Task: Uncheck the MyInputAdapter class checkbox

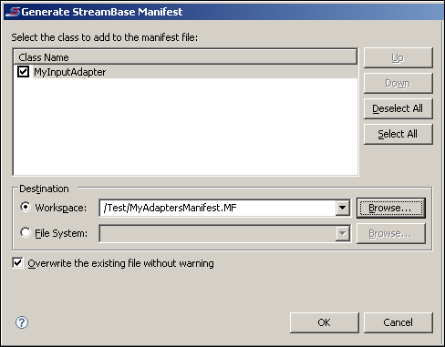Action: click(23, 72)
